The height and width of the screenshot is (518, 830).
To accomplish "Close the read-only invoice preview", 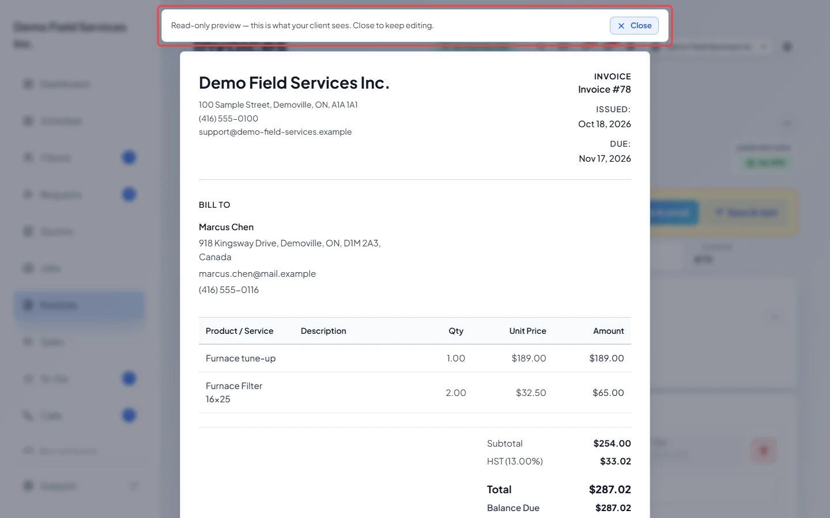I will click(634, 25).
